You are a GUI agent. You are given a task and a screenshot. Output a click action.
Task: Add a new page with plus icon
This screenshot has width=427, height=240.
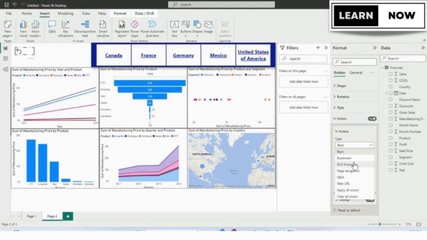(x=68, y=216)
